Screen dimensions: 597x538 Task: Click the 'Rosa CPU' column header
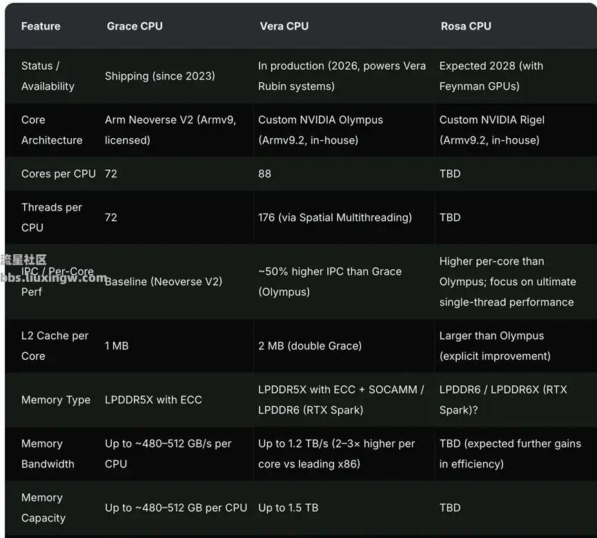[x=466, y=26]
